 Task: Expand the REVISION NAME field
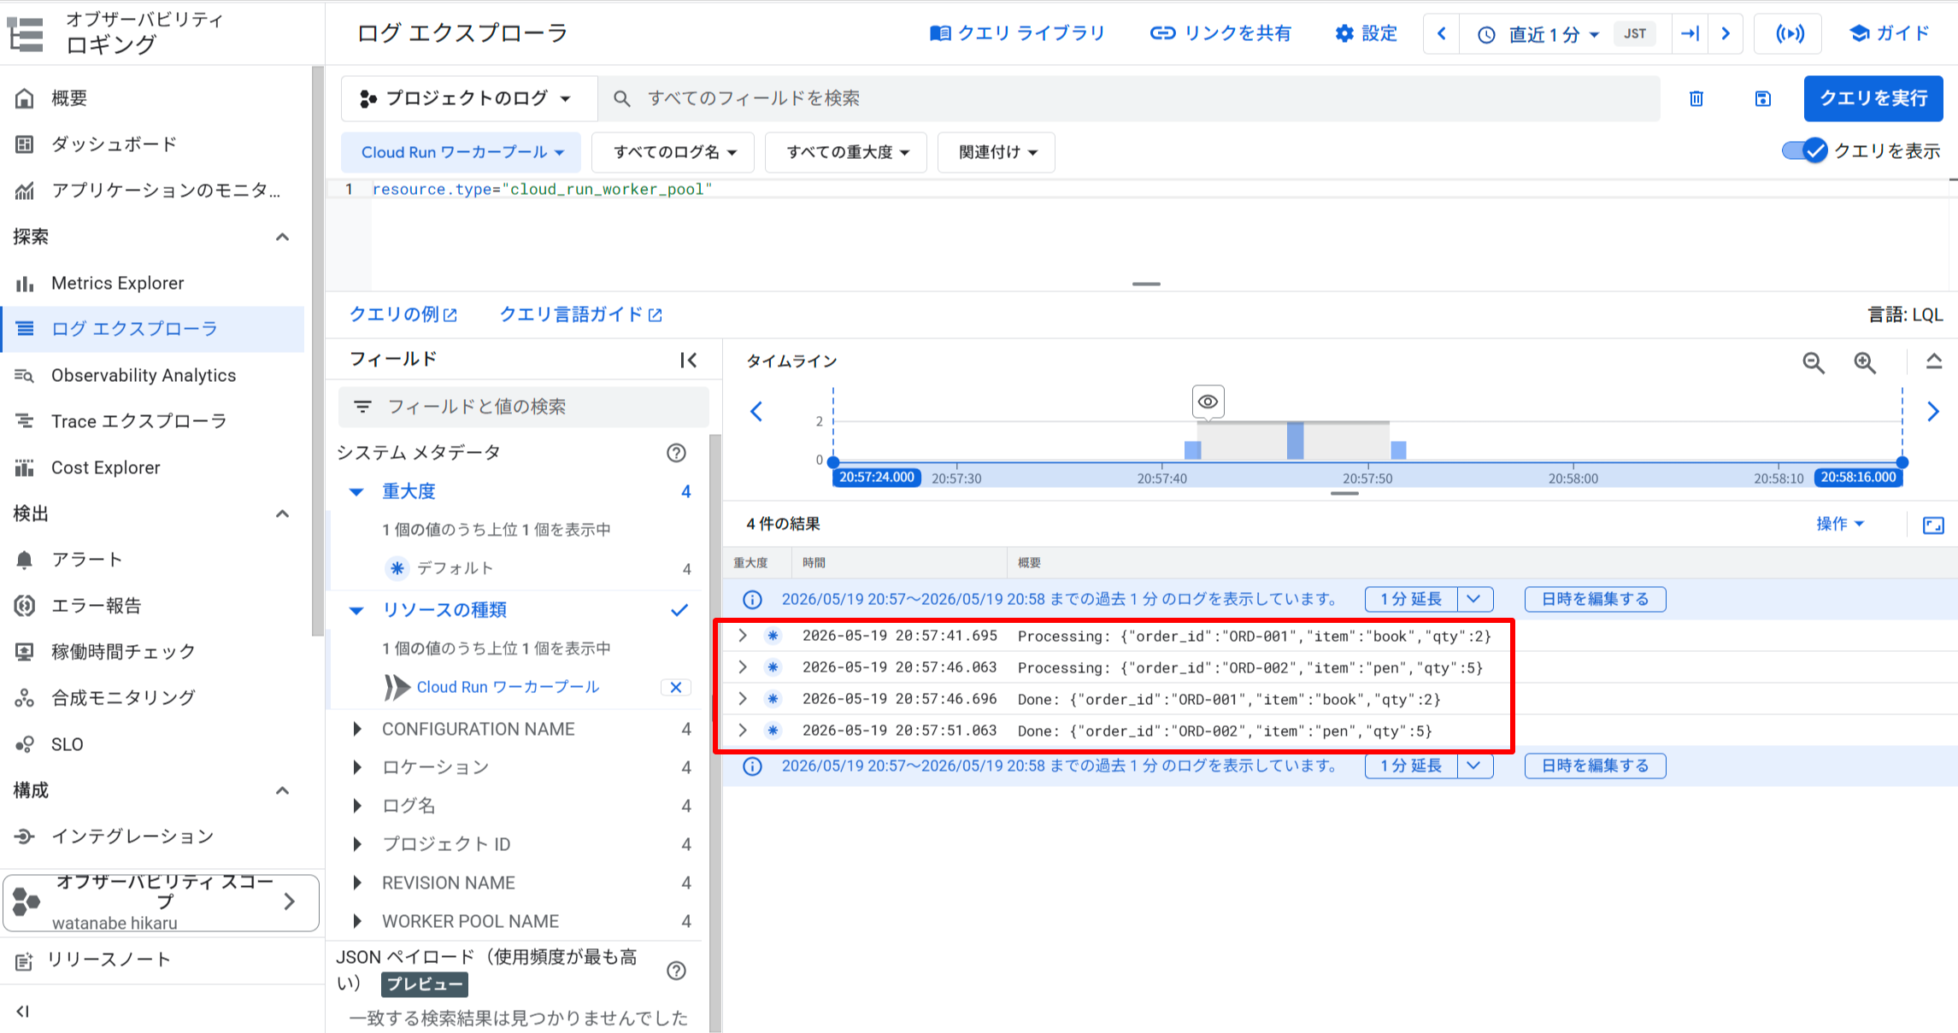[357, 883]
